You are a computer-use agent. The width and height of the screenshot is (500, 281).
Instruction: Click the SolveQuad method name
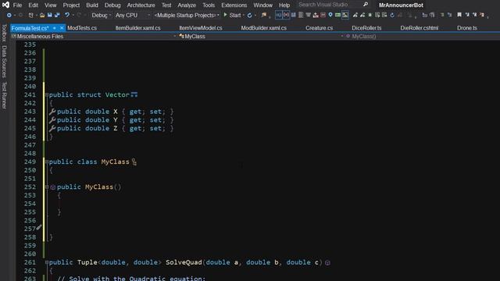pos(184,262)
